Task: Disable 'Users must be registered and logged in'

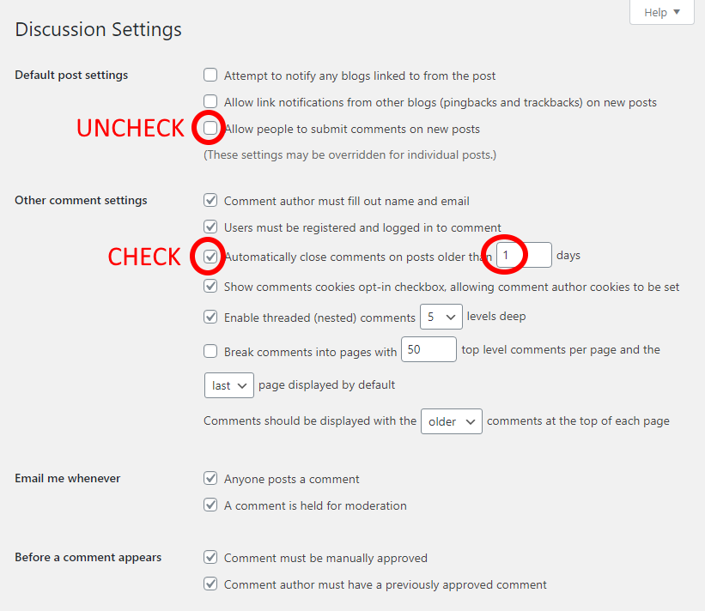Action: [x=210, y=226]
